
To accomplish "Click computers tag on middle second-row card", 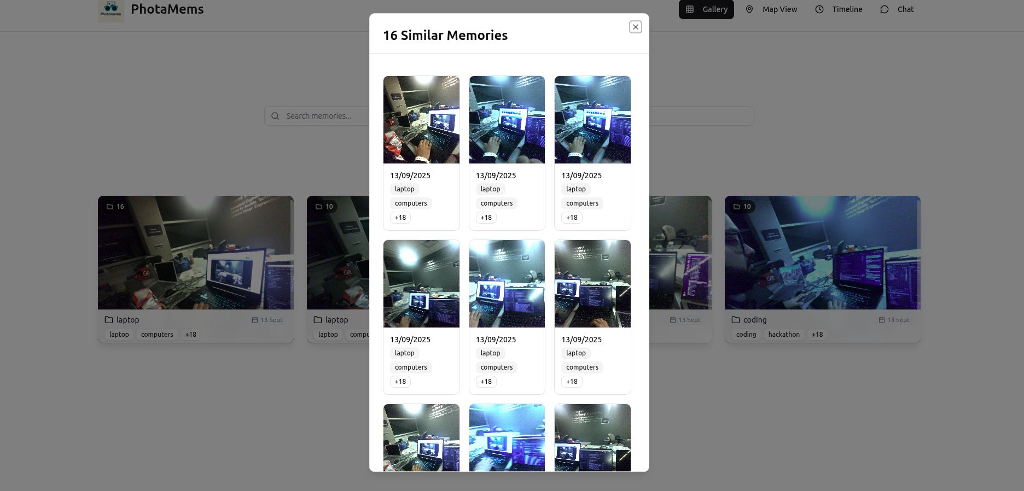I will [497, 367].
